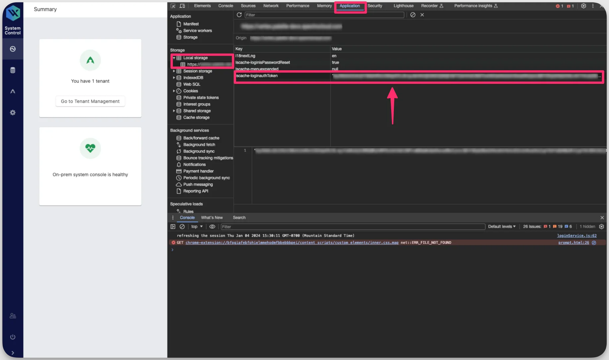The image size is (609, 360).
Task: Click the inspect element picker icon
Action: (x=173, y=6)
